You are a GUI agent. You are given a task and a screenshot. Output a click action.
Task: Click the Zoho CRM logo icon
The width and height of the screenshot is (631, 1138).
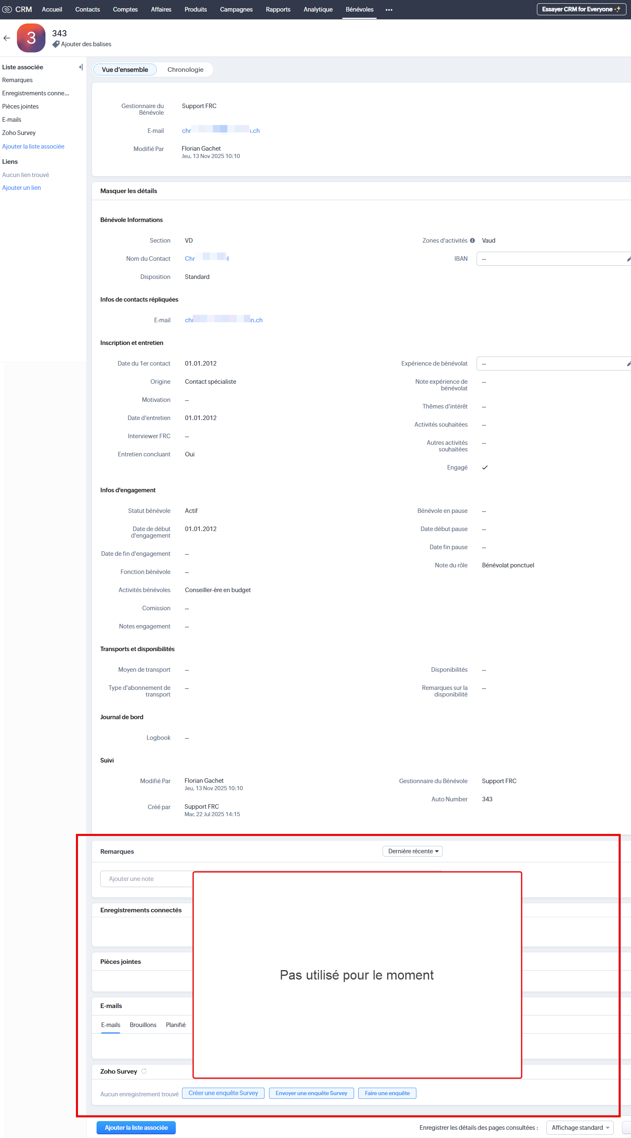[7, 9]
